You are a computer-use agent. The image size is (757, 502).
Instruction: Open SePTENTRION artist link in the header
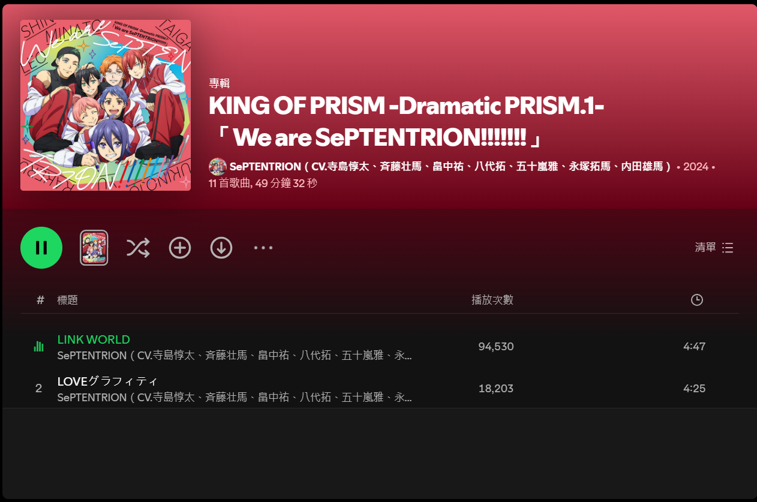(450, 167)
